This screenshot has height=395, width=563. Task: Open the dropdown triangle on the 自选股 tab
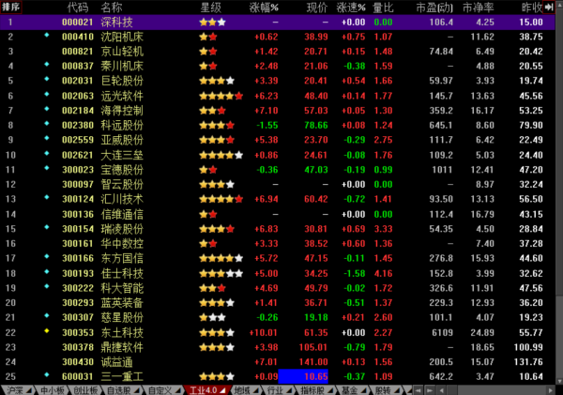click(138, 390)
